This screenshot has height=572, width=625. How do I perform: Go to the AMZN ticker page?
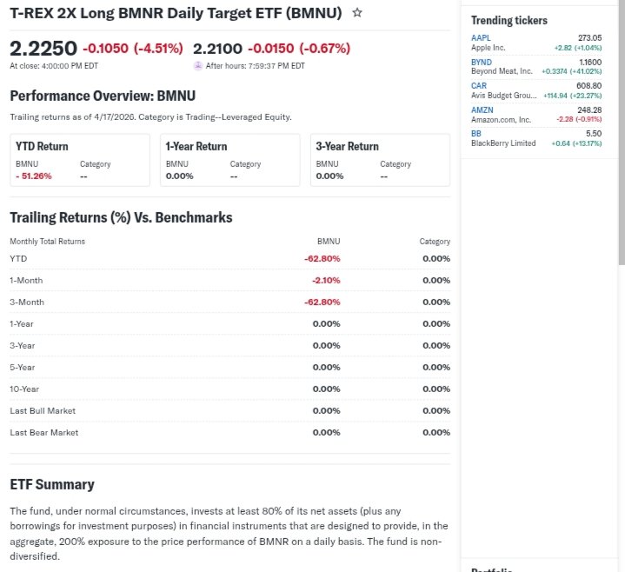(x=482, y=110)
